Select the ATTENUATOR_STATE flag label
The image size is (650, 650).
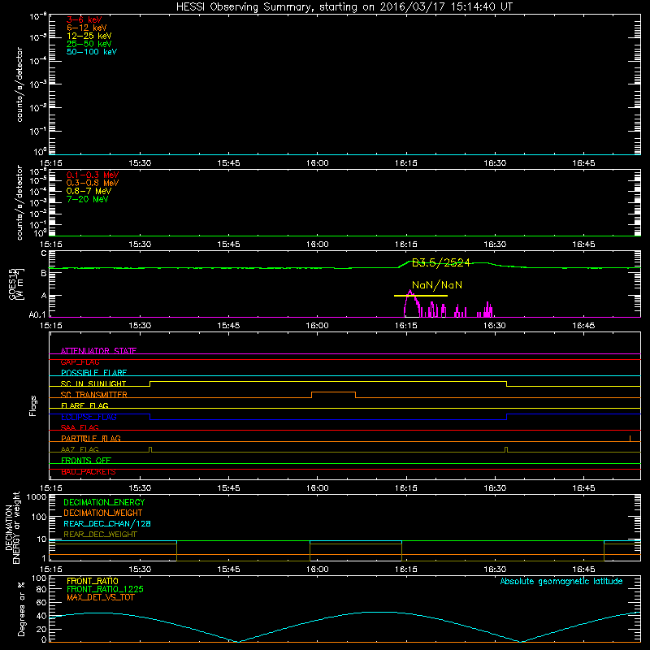98,351
